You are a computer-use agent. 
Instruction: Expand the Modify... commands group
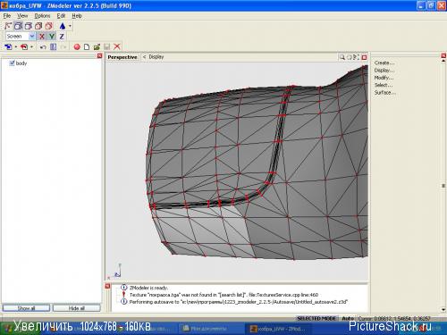coord(384,78)
